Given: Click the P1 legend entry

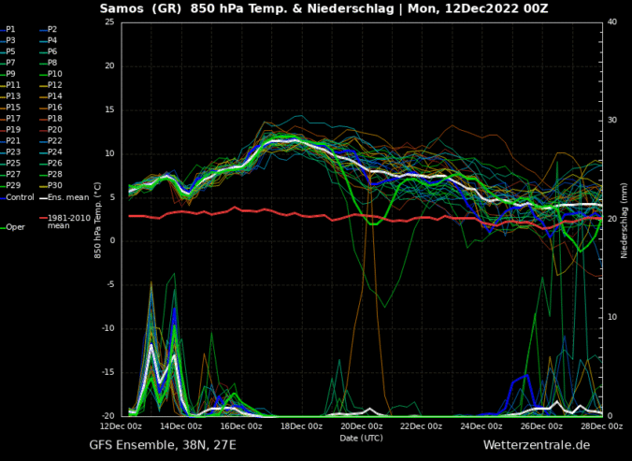Looking at the screenshot, I should [x=10, y=29].
